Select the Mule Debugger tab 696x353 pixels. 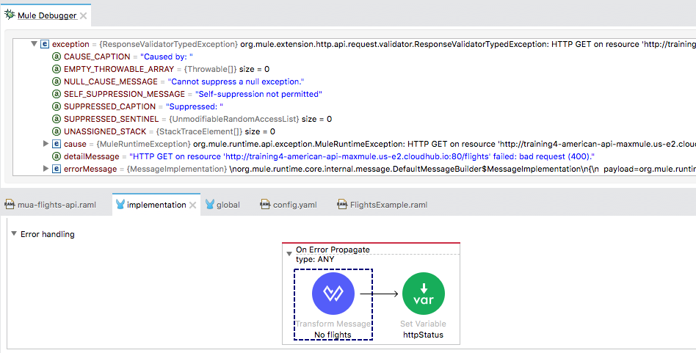pos(47,15)
